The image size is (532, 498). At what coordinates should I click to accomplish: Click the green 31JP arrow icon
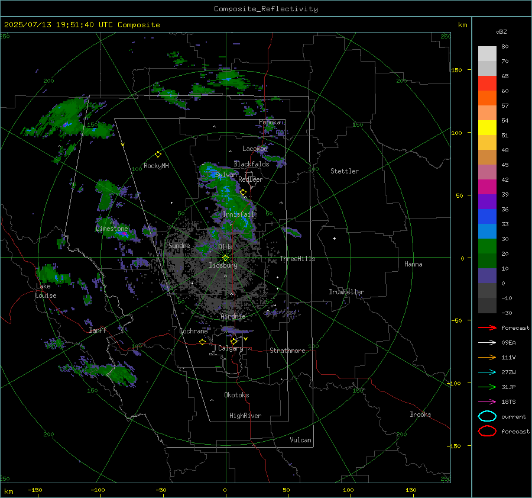click(x=487, y=387)
